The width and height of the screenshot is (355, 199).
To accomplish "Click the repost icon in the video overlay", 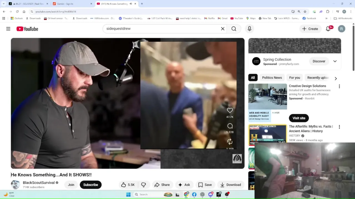I will [230, 142].
